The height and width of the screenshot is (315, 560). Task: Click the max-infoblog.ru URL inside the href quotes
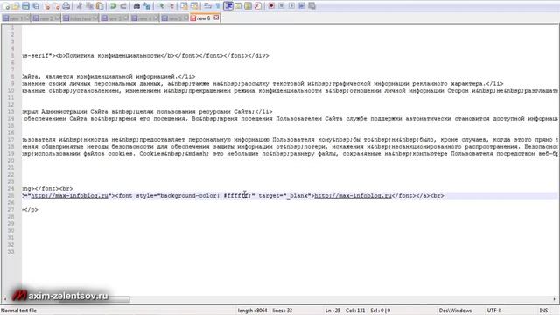70,196
